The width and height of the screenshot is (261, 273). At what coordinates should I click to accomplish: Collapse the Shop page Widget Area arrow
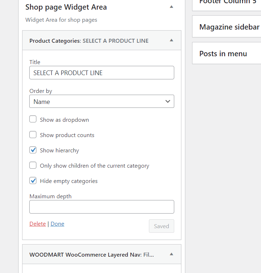pyautogui.click(x=171, y=7)
